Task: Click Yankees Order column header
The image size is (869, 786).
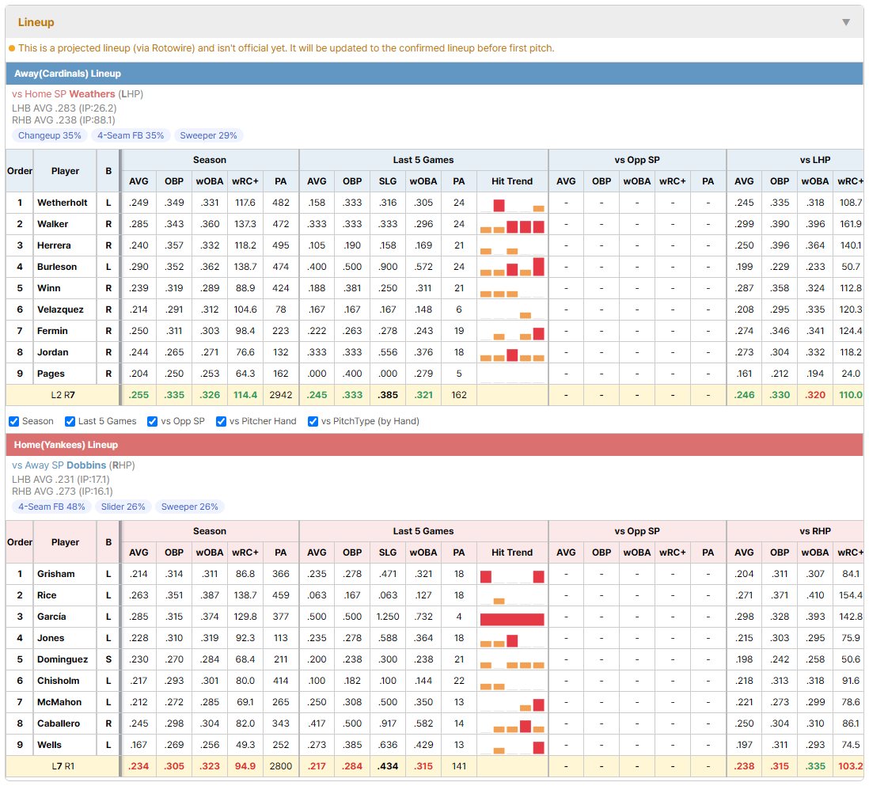Action: [20, 543]
